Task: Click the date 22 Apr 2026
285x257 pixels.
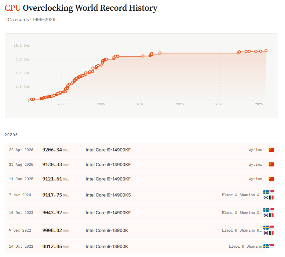Action: pyautogui.click(x=21, y=150)
